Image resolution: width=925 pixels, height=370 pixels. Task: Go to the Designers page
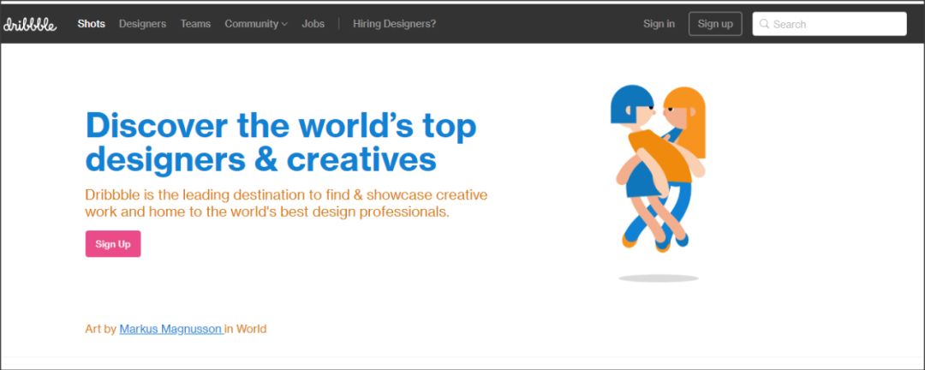tap(142, 24)
